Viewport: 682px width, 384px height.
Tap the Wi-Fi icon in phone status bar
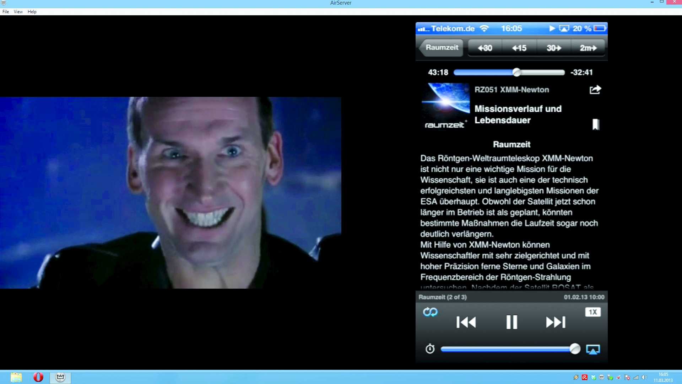pyautogui.click(x=484, y=28)
